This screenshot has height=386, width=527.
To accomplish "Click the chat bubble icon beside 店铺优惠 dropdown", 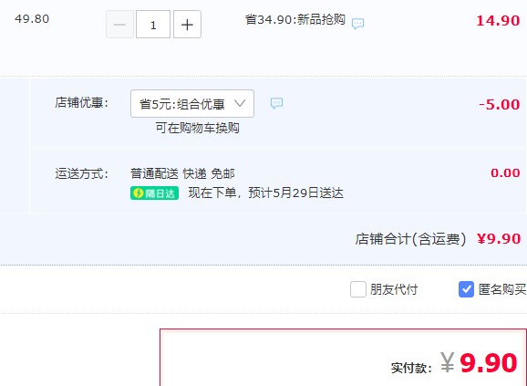I will click(276, 103).
